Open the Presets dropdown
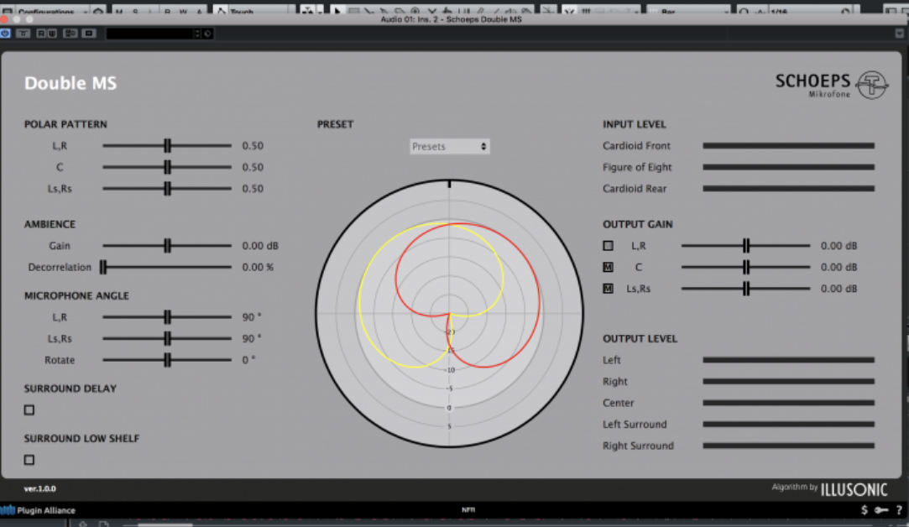The image size is (909, 527). click(x=449, y=147)
